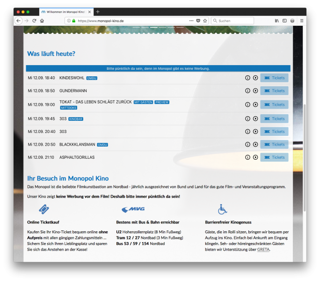This screenshot has width=320, height=281.
Task: Click the browser back arrow button
Action: click(x=19, y=21)
